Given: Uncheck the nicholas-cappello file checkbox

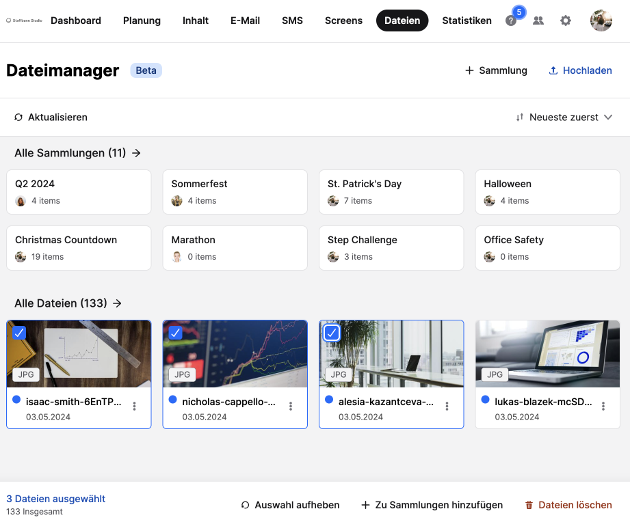Looking at the screenshot, I should 175,333.
